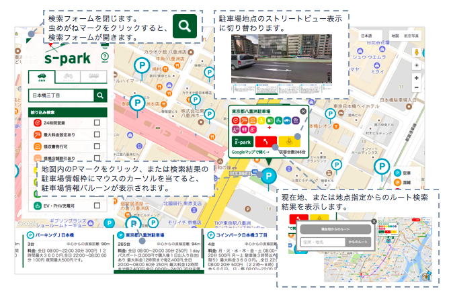
Task: Click the orange max-fee icon in the balloon
Action: (244, 120)
